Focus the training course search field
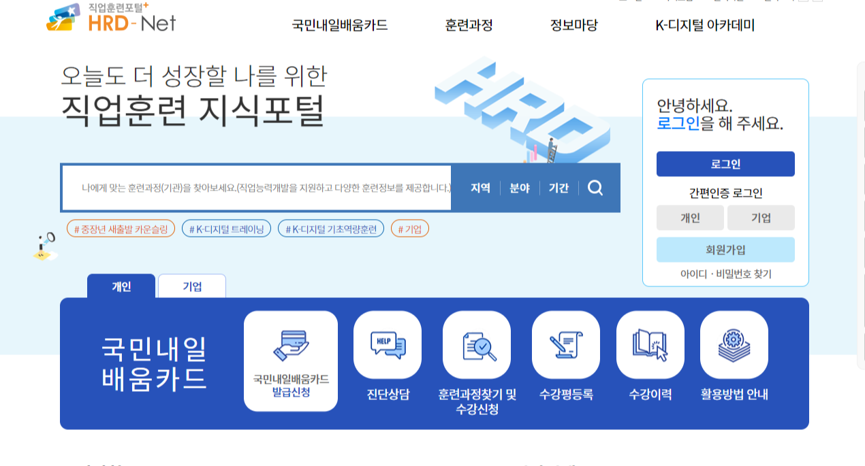The height and width of the screenshot is (466, 865). coord(257,188)
